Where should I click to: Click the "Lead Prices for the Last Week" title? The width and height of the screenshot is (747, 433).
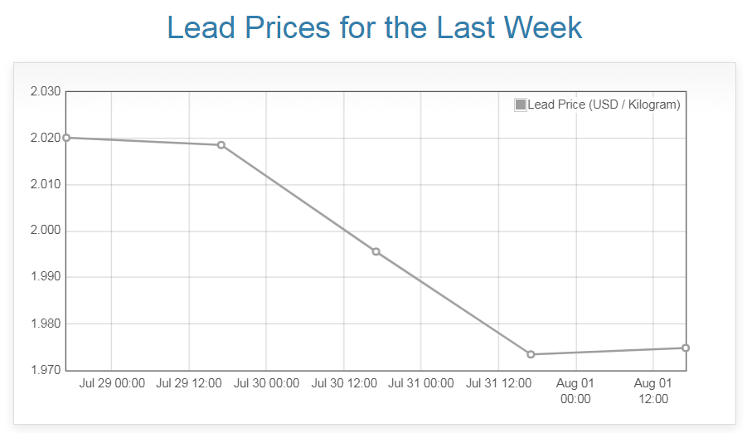pos(374,27)
